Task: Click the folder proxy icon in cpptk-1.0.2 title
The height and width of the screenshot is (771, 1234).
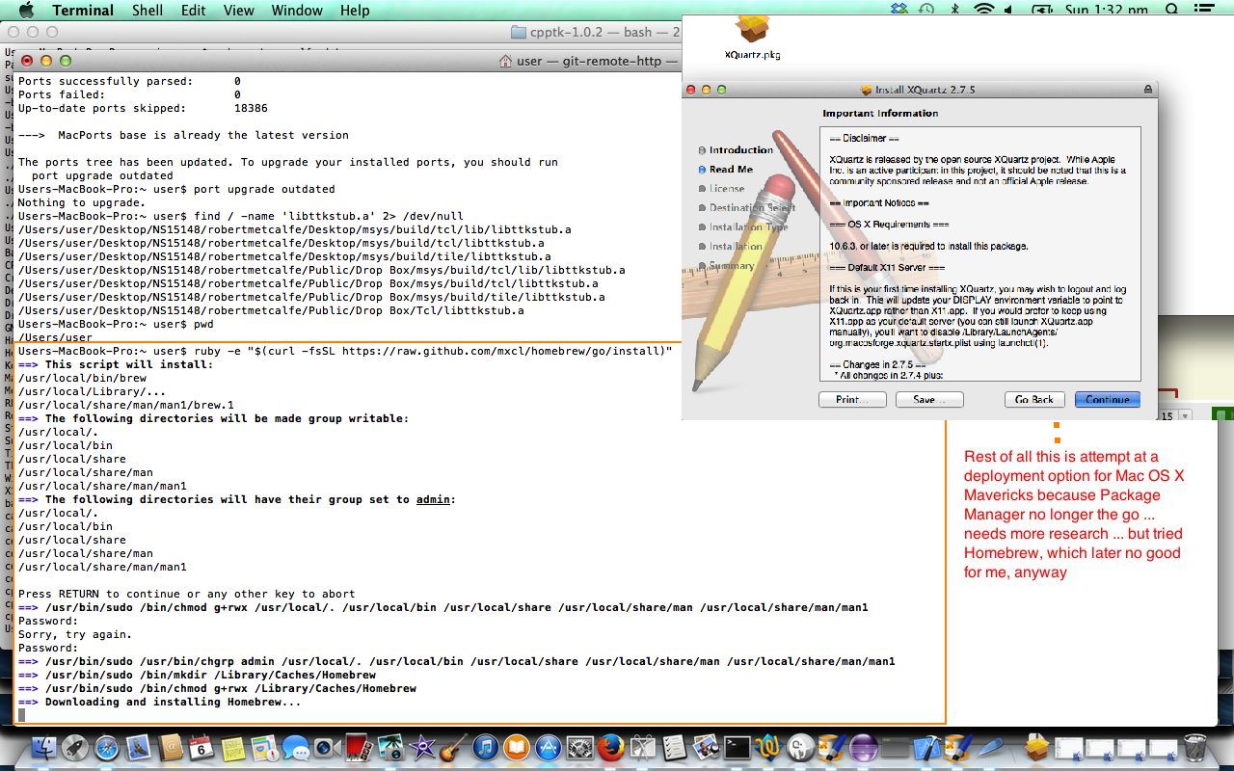Action: 518,32
